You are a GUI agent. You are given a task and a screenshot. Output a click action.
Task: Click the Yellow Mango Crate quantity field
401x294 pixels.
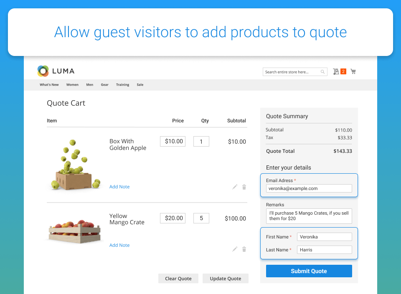tap(201, 218)
